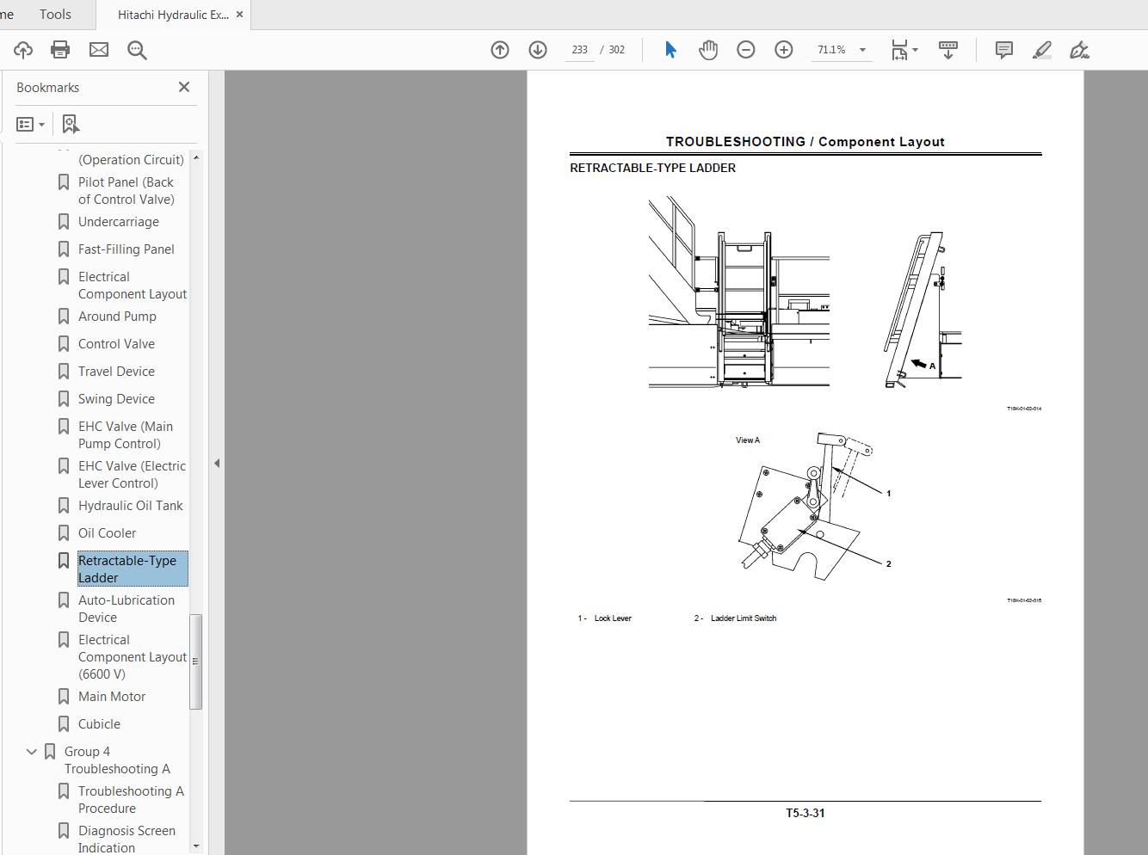Switch to Read Mode view

947,49
